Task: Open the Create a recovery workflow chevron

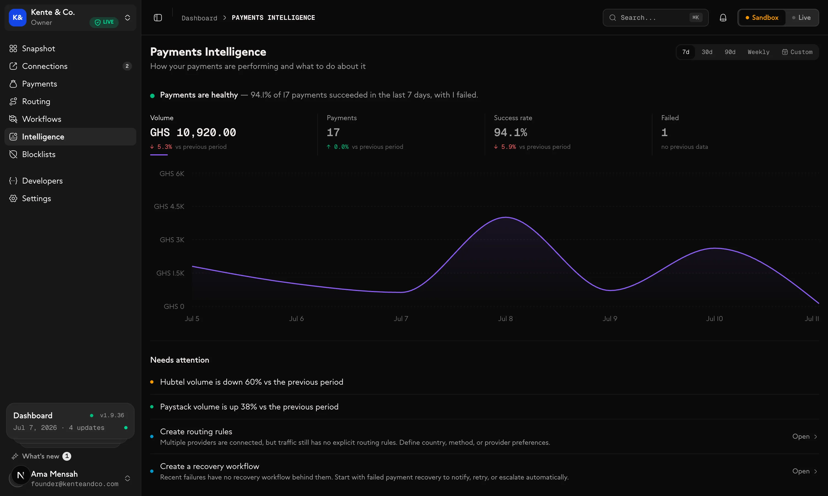Action: [815, 471]
